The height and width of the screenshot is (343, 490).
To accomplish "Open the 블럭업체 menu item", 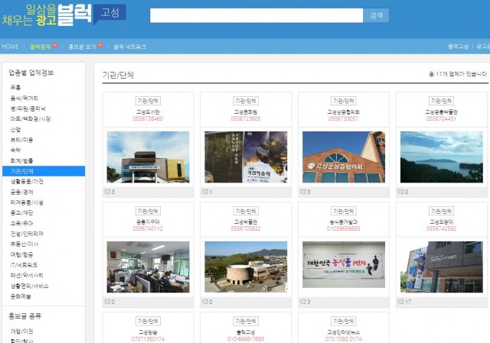I will [41, 47].
